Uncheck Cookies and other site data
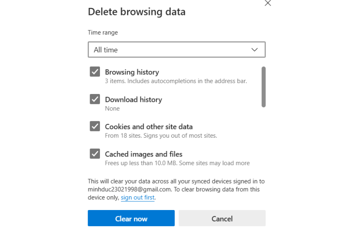354x236 pixels. point(94,126)
